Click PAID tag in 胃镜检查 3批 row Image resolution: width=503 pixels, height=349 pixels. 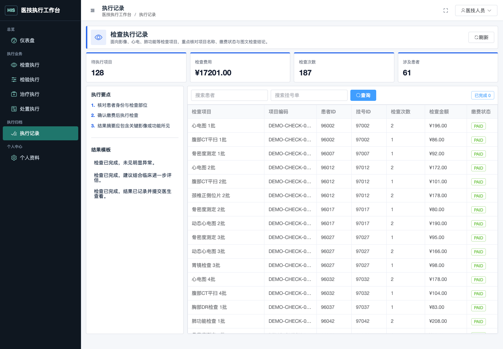click(x=479, y=266)
